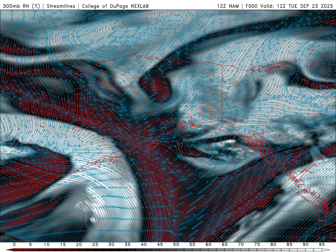Click the "Streamlines" label in header
Viewport: 336px width, 252px height.
point(61,6)
